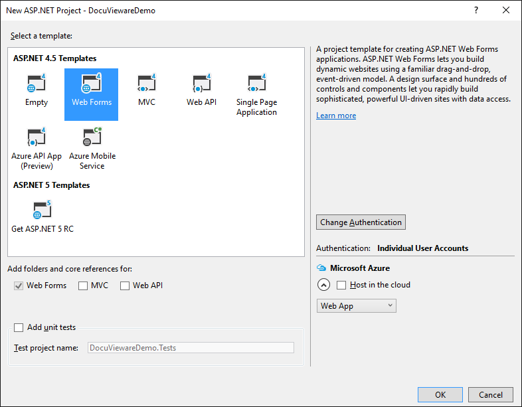
Task: Pick the Azure Mobile Service template
Action: (92, 137)
